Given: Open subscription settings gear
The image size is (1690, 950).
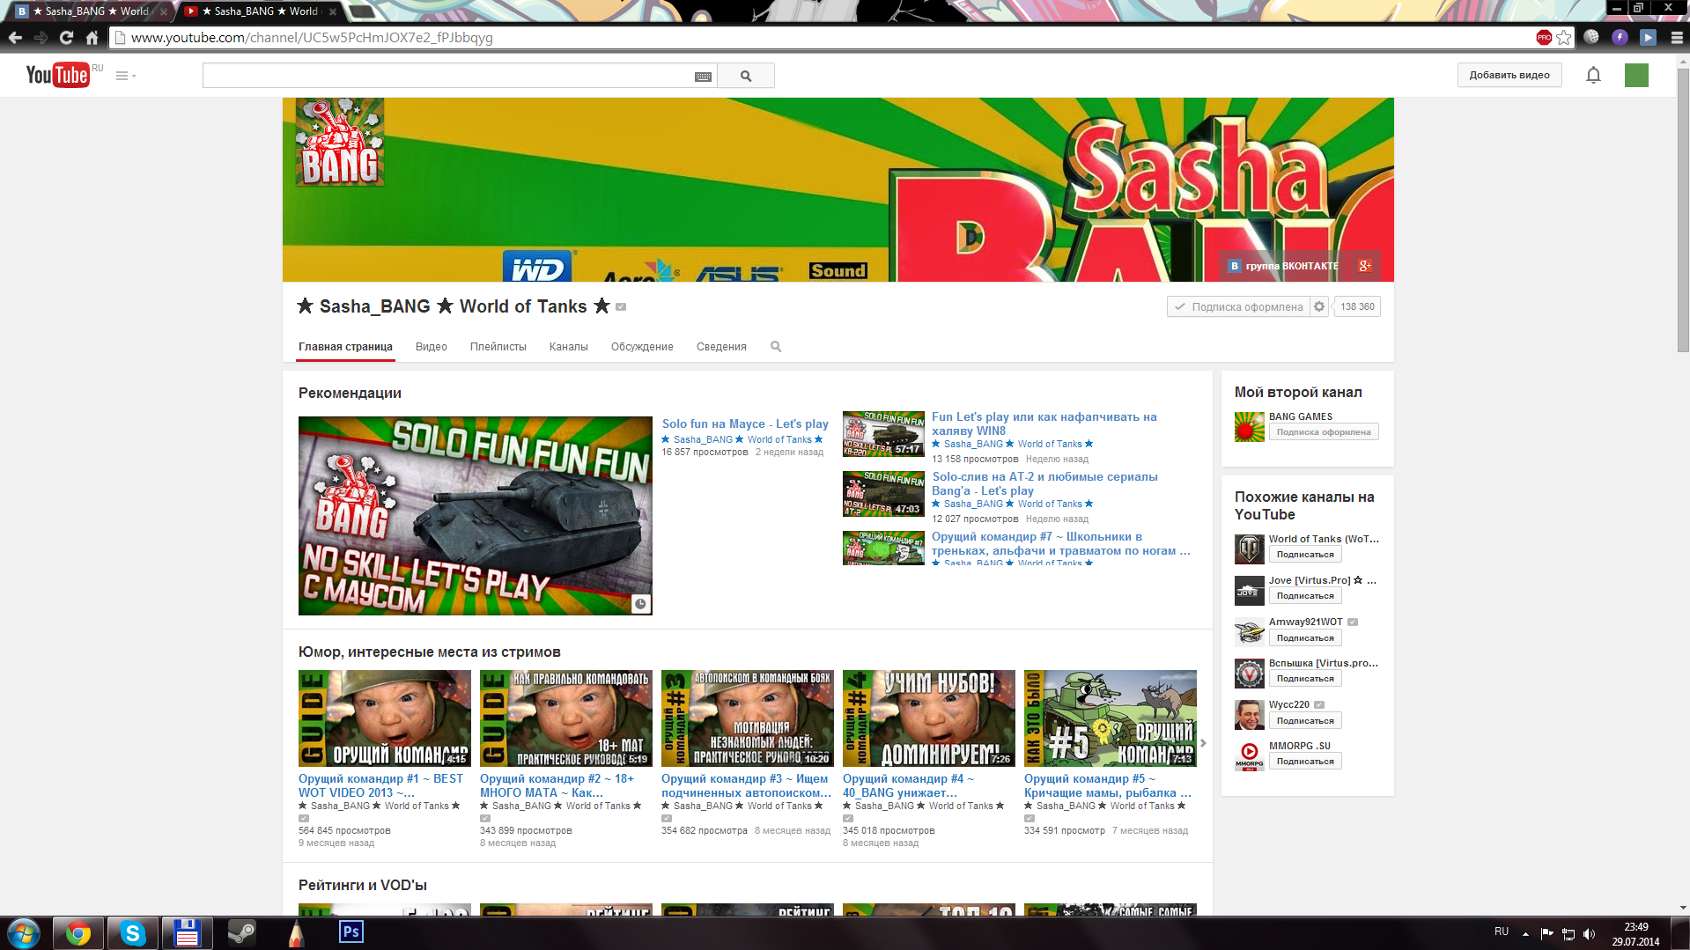Looking at the screenshot, I should coord(1319,306).
